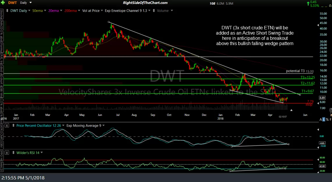
Task: Click the Price Percent Oscillator 12 26 label
Action: (39, 126)
